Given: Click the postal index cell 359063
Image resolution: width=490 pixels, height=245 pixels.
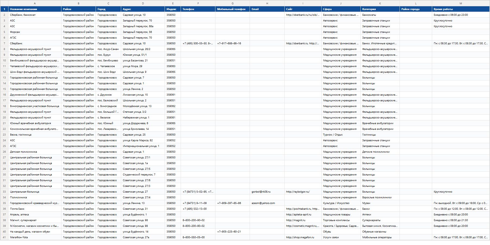Looking at the screenshot, I should click(x=173, y=66).
